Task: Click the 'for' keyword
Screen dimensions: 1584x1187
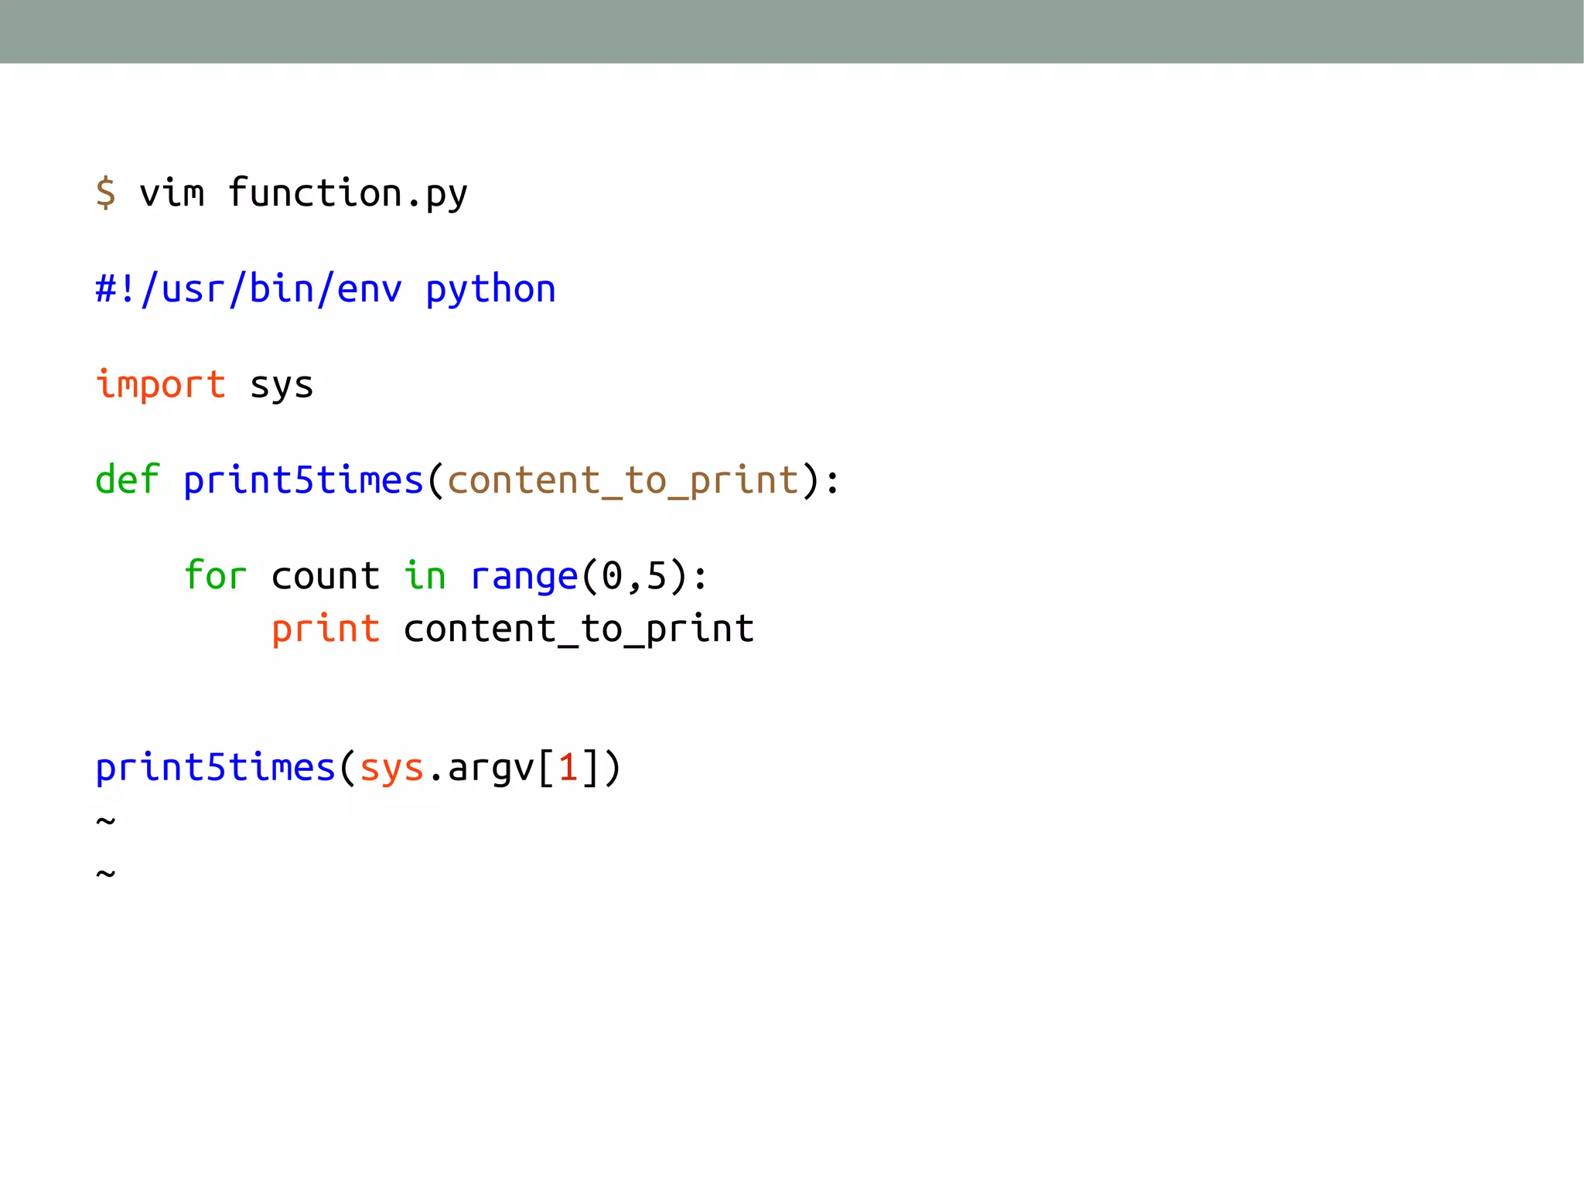Action: 215,575
